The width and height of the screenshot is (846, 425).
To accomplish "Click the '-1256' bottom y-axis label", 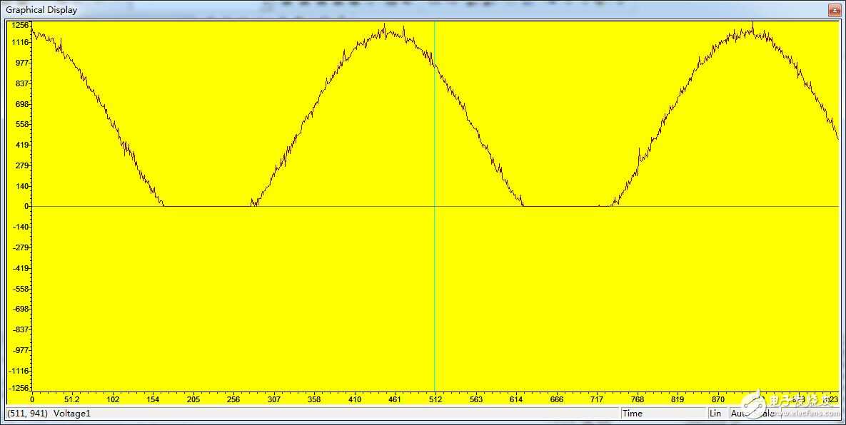I will pos(19,389).
